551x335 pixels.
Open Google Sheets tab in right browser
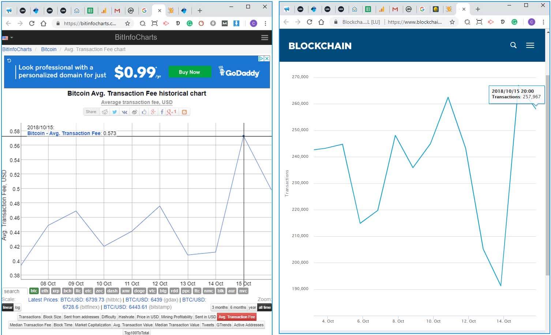pyautogui.click(x=368, y=9)
